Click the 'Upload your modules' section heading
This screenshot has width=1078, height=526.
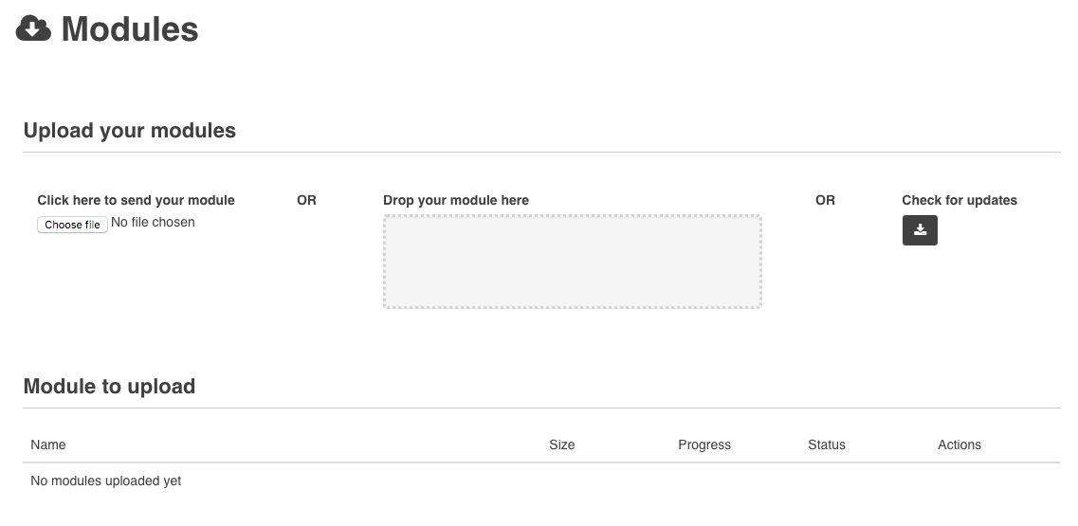click(x=130, y=131)
